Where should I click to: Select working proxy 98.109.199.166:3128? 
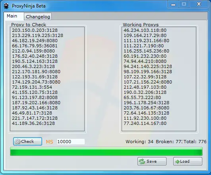point(148,72)
